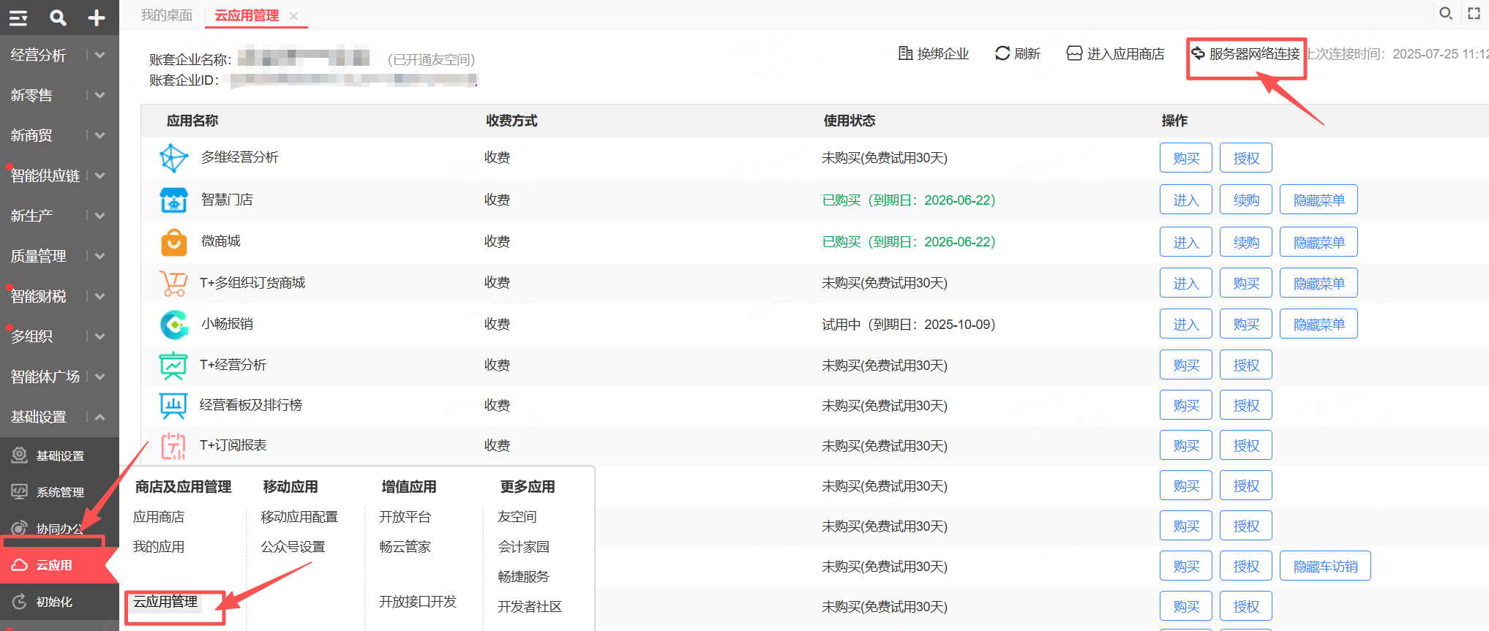Click the top-right search icon

[x=1446, y=13]
